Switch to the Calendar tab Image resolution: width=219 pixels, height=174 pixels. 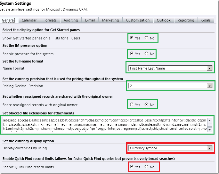[x=29, y=20]
